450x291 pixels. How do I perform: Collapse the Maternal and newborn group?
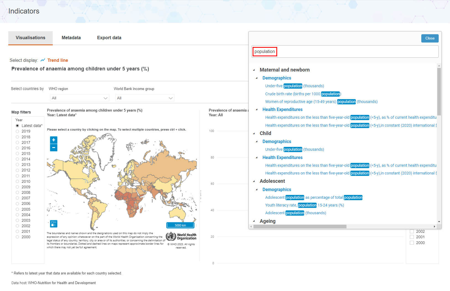[254, 70]
